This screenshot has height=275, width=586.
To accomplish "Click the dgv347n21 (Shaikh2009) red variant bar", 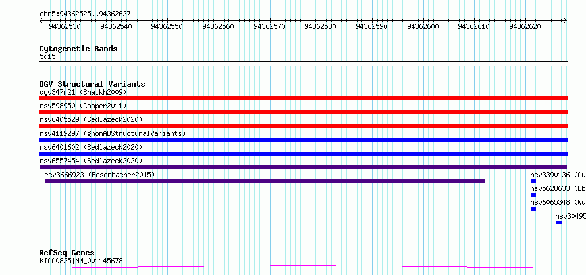I will point(303,98).
